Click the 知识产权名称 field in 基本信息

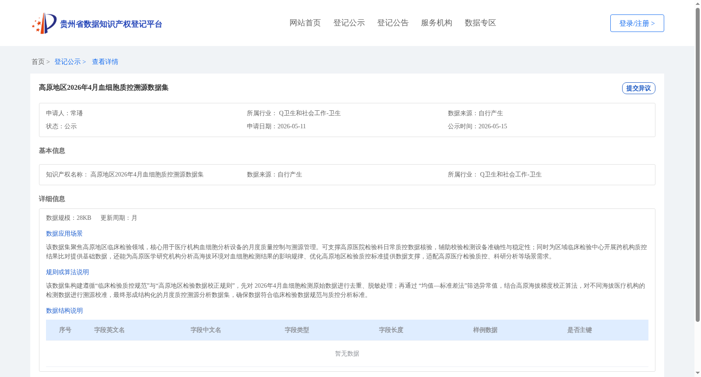pyautogui.click(x=125, y=174)
